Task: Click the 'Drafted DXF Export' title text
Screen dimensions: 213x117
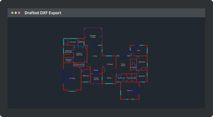Action: point(43,13)
